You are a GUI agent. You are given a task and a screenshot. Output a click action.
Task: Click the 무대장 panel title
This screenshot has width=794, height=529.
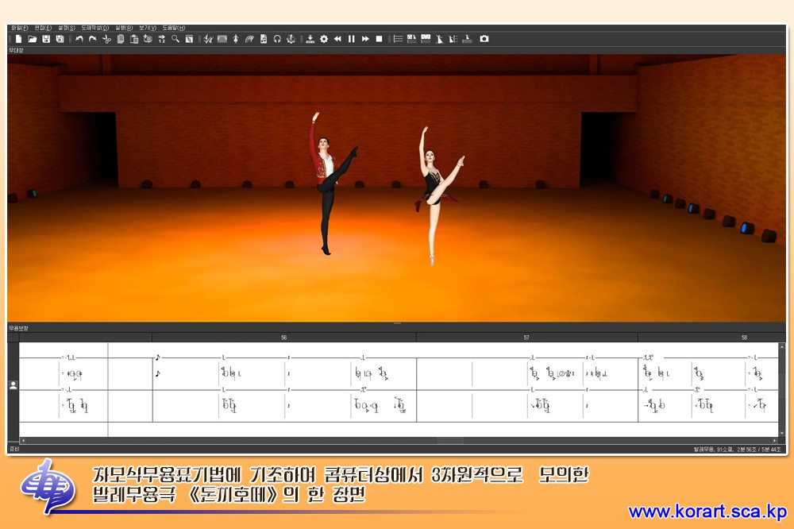pyautogui.click(x=16, y=51)
